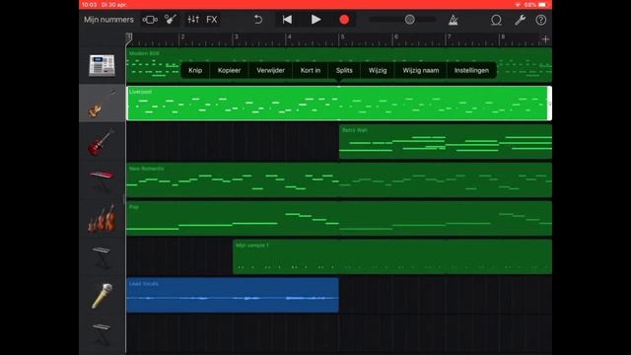Select the Pop strings region
631x355 pixels.
(x=339, y=219)
